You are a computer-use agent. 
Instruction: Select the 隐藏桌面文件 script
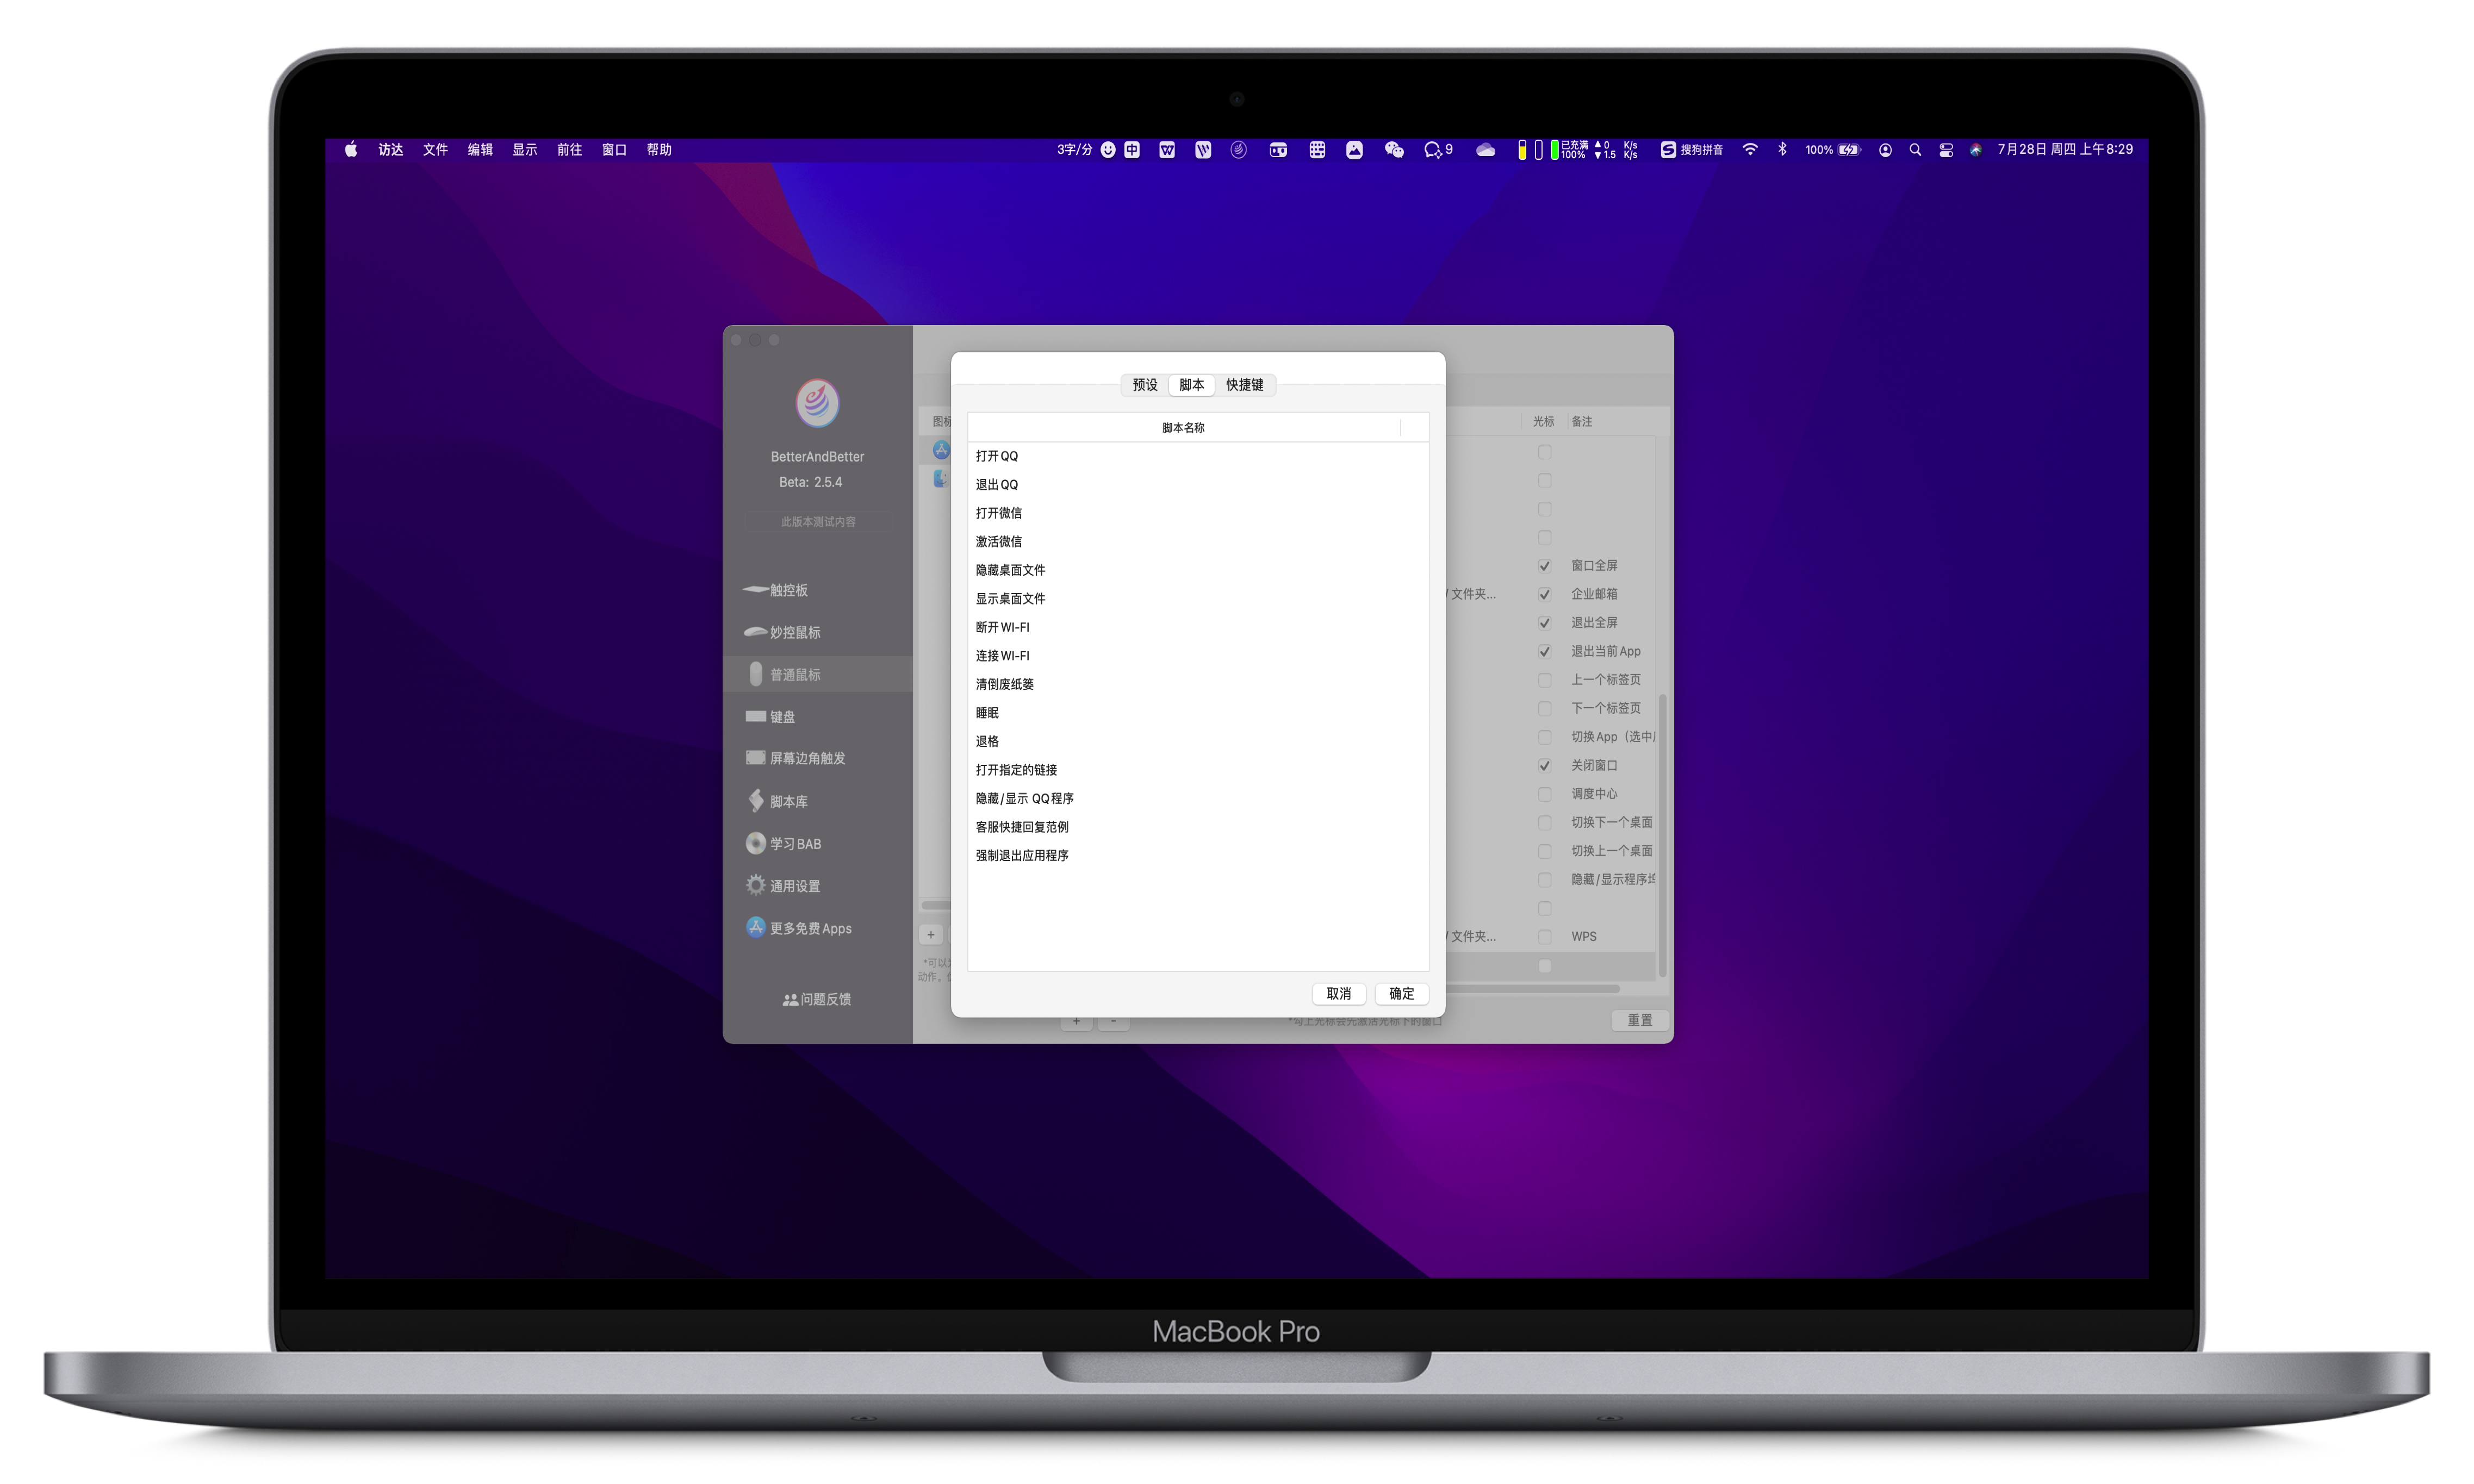click(x=1198, y=570)
